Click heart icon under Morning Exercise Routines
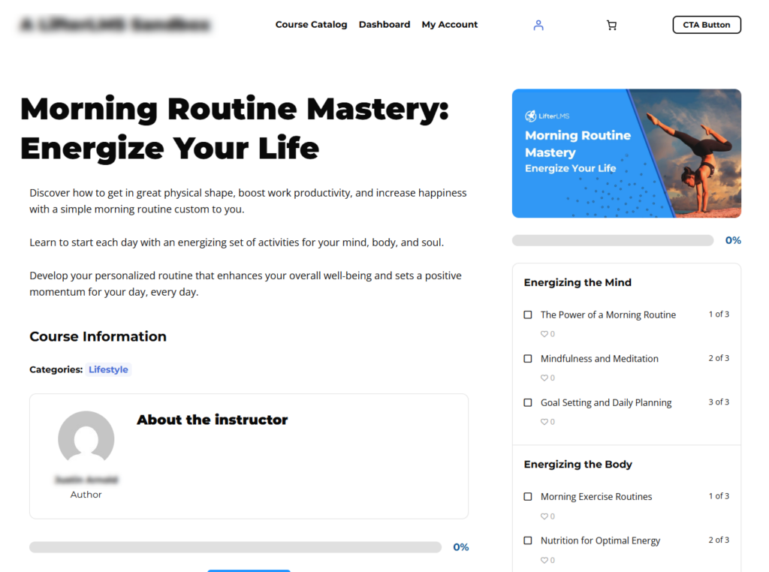This screenshot has height=572, width=769. tap(544, 516)
